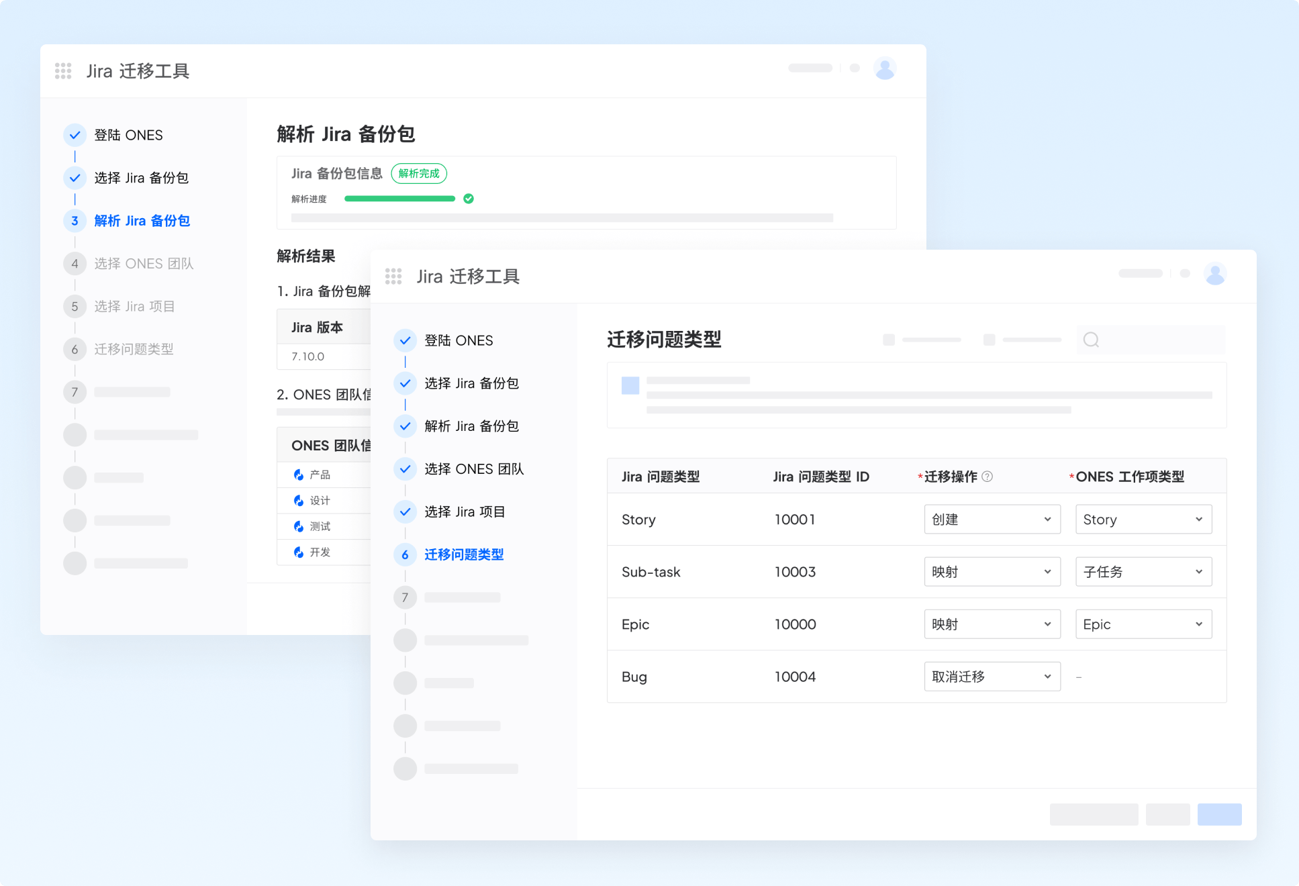Image resolution: width=1299 pixels, height=886 pixels.
Task: Click 解析 Jira 备份包 checkmark in front window
Action: tap(405, 426)
